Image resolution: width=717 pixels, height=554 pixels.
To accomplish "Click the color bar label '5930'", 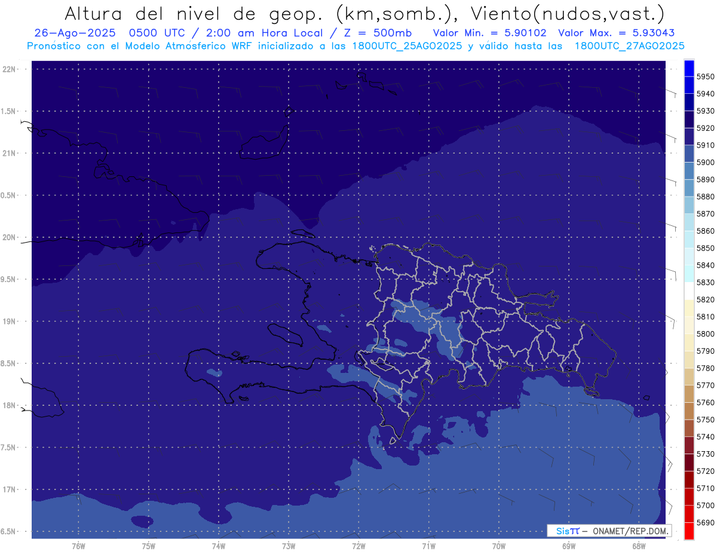I will tap(705, 111).
